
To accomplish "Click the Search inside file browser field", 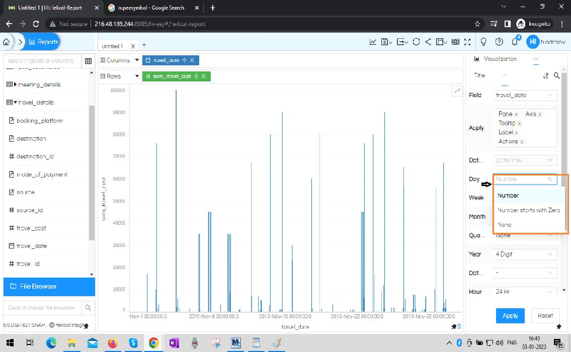I will coord(43,308).
